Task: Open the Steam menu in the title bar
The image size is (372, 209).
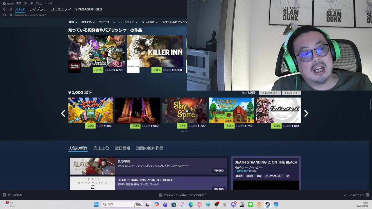Action: pos(8,3)
